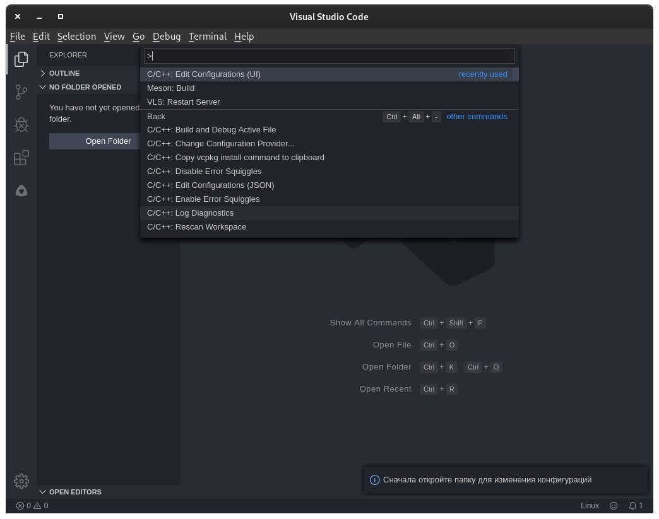The width and height of the screenshot is (659, 519).
Task: Run C/C++: Edit Configurations (UI) command
Action: coord(329,74)
